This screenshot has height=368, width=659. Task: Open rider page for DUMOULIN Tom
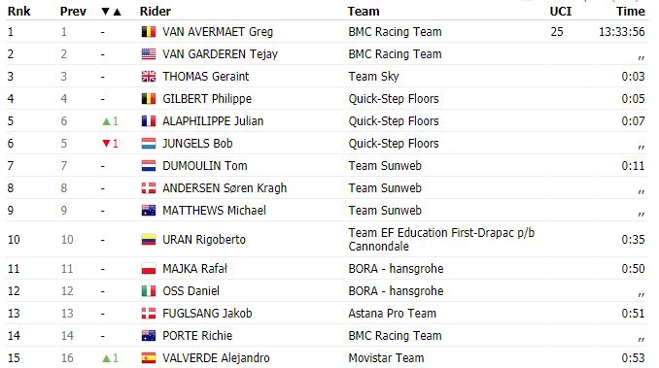(x=205, y=166)
